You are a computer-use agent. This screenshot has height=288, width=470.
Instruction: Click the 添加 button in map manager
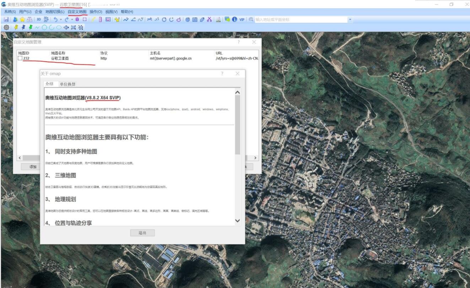31,166
